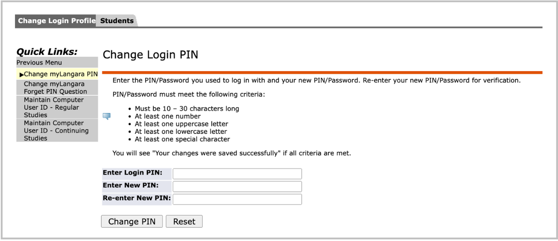Select the Change myLangara PIN link
Image resolution: width=558 pixels, height=241 pixels.
click(x=61, y=74)
